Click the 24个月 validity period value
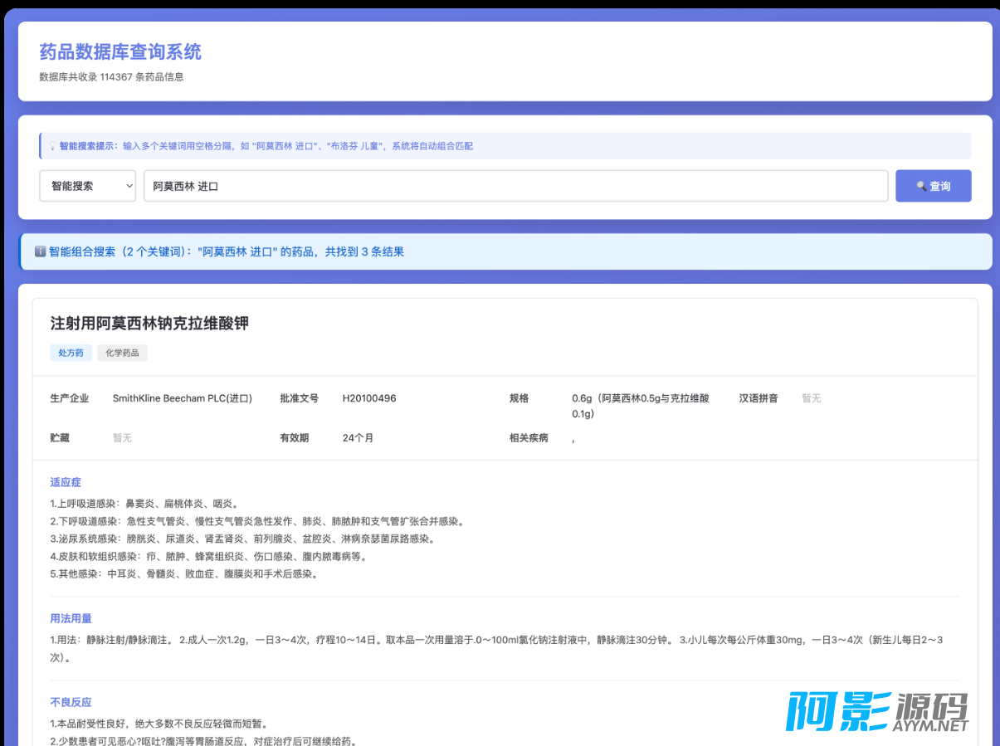Viewport: 1000px width, 746px height. (x=358, y=437)
